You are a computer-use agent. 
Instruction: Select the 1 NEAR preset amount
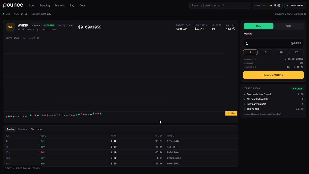[x=250, y=52]
